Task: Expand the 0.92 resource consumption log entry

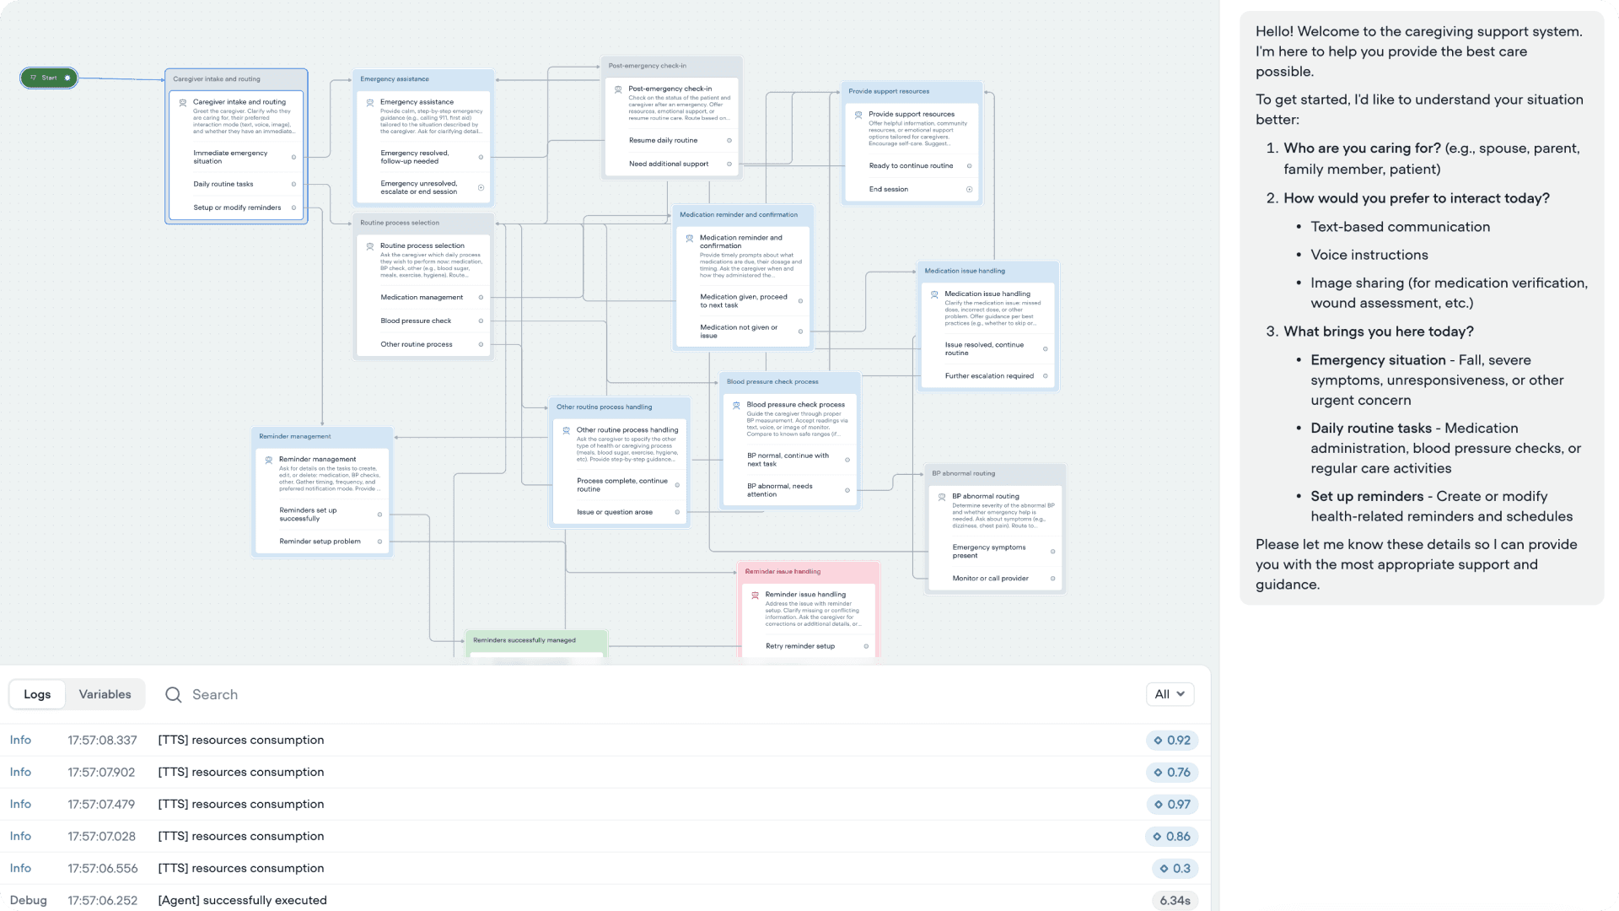Action: 240,740
